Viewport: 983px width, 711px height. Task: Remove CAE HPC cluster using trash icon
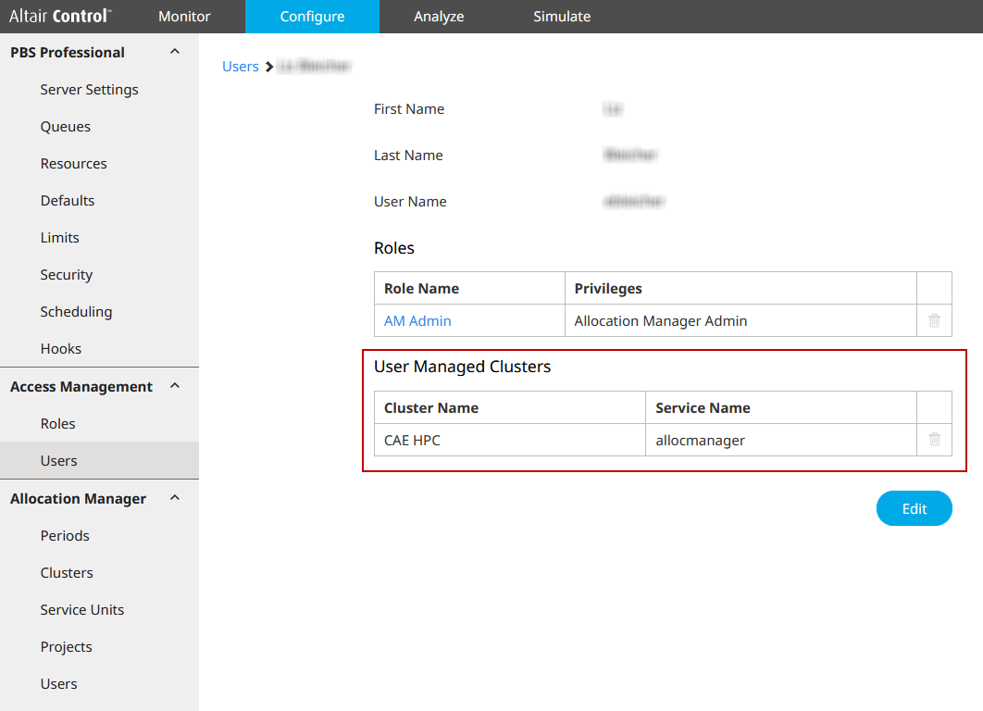pos(934,440)
